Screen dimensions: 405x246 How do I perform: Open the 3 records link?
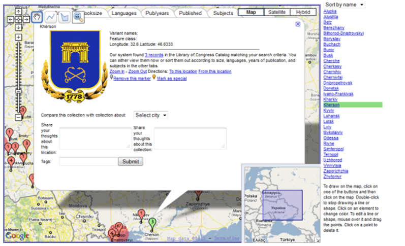click(x=154, y=55)
